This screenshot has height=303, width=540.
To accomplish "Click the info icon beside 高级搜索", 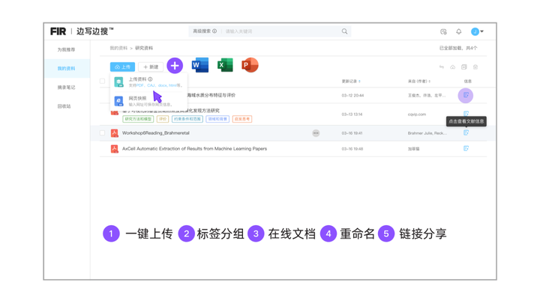I will click(x=214, y=31).
